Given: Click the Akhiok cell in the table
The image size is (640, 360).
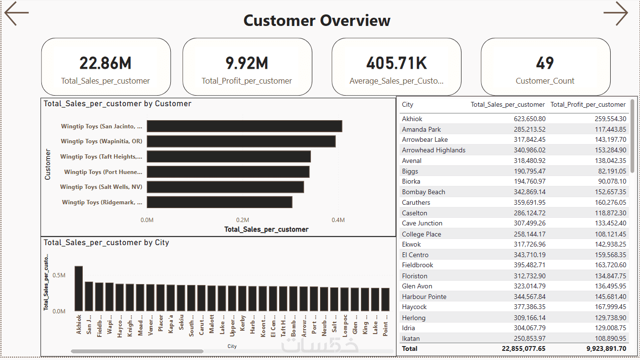Looking at the screenshot, I should (x=412, y=119).
